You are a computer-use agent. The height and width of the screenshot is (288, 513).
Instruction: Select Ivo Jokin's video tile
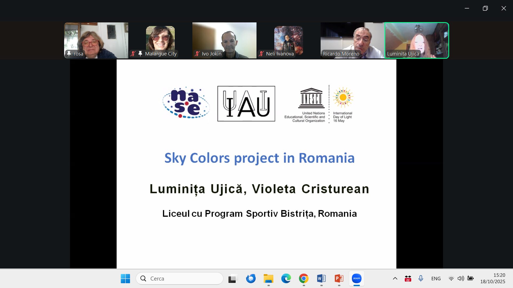pos(224,40)
